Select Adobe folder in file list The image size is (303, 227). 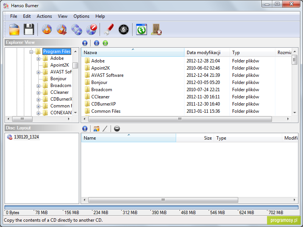pyautogui.click(x=98, y=61)
